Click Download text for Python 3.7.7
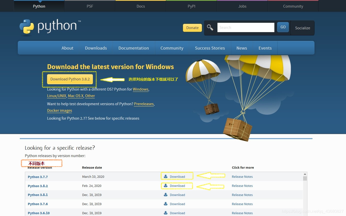Screen dimensions: 346x216 pos(177,177)
